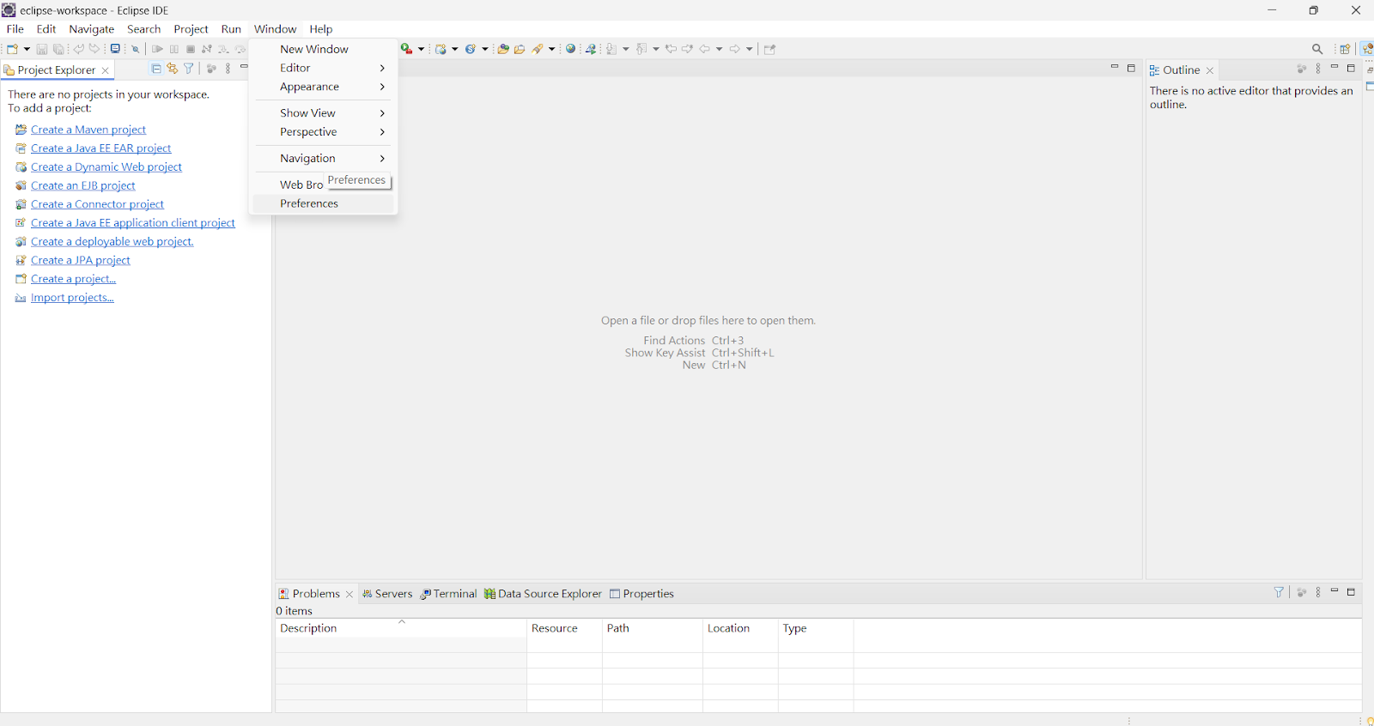Click the Project Explorer filter funnel icon
This screenshot has width=1374, height=726.
(189, 69)
